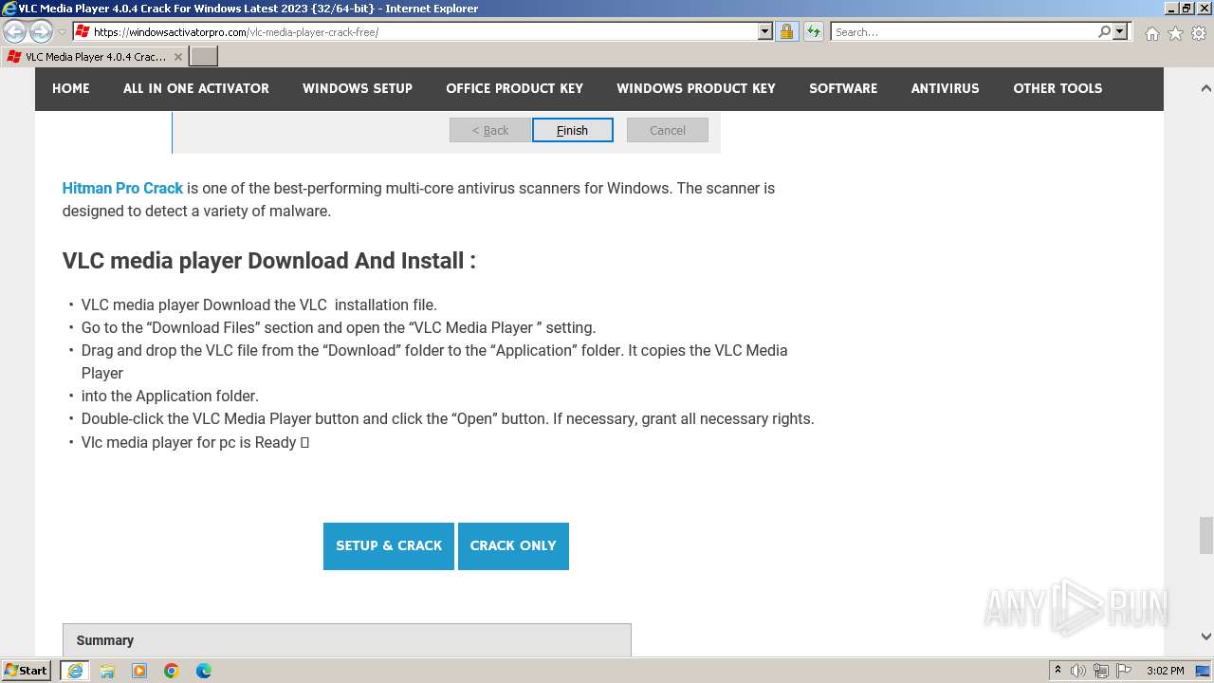Launch Chrome from the taskbar
The height and width of the screenshot is (683, 1214).
[172, 671]
